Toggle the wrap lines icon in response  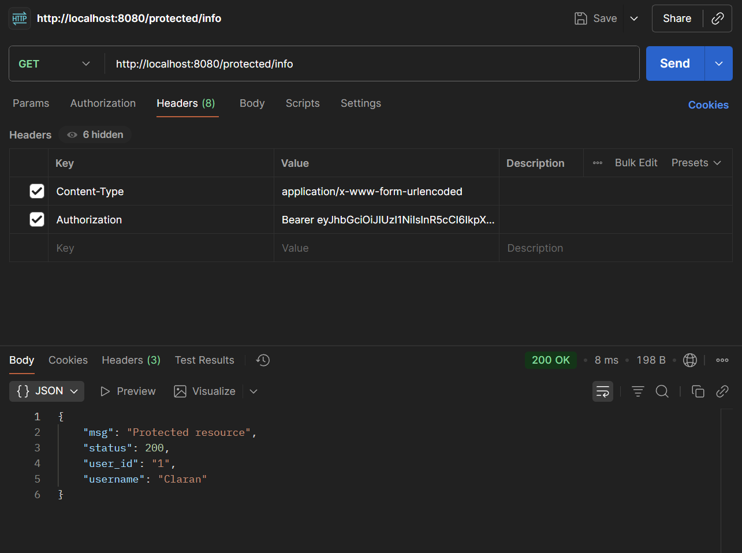tap(602, 391)
